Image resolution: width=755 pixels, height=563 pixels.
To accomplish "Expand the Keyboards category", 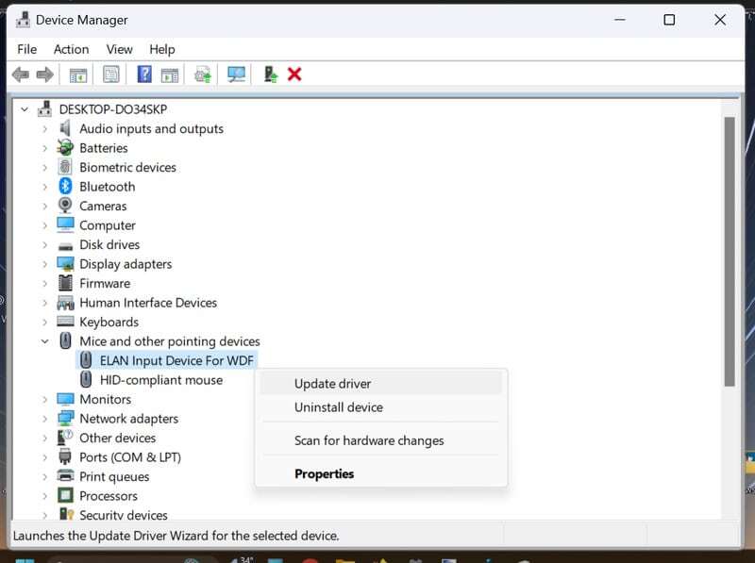I will coord(44,322).
